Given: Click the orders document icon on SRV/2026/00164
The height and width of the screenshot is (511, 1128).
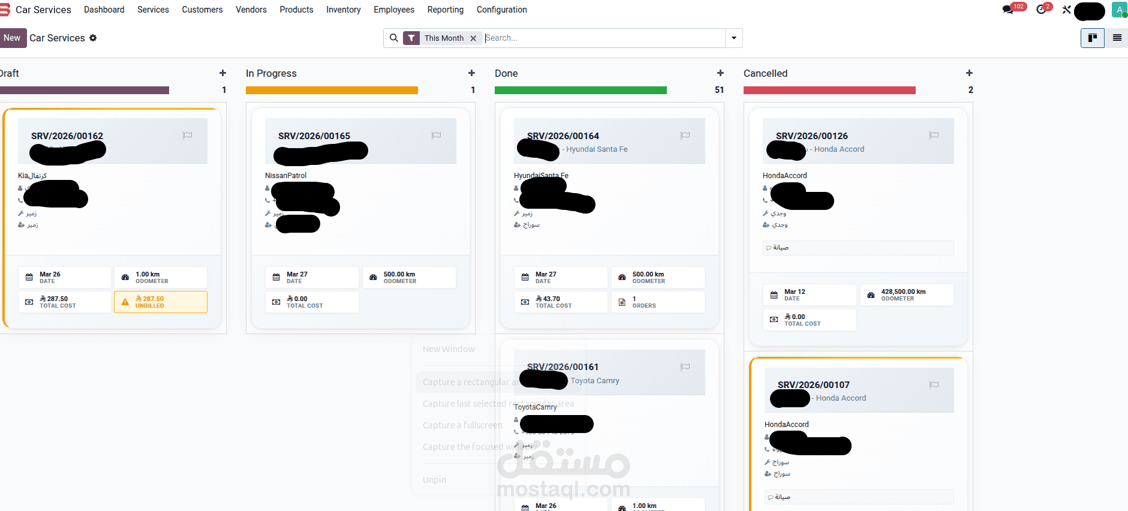Looking at the screenshot, I should point(622,302).
